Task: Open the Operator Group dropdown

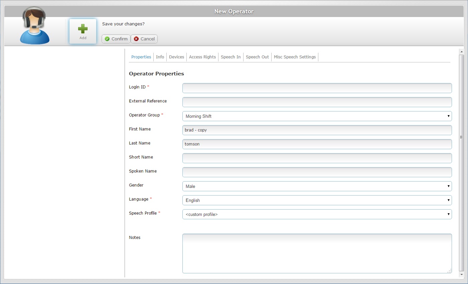Action: point(317,116)
